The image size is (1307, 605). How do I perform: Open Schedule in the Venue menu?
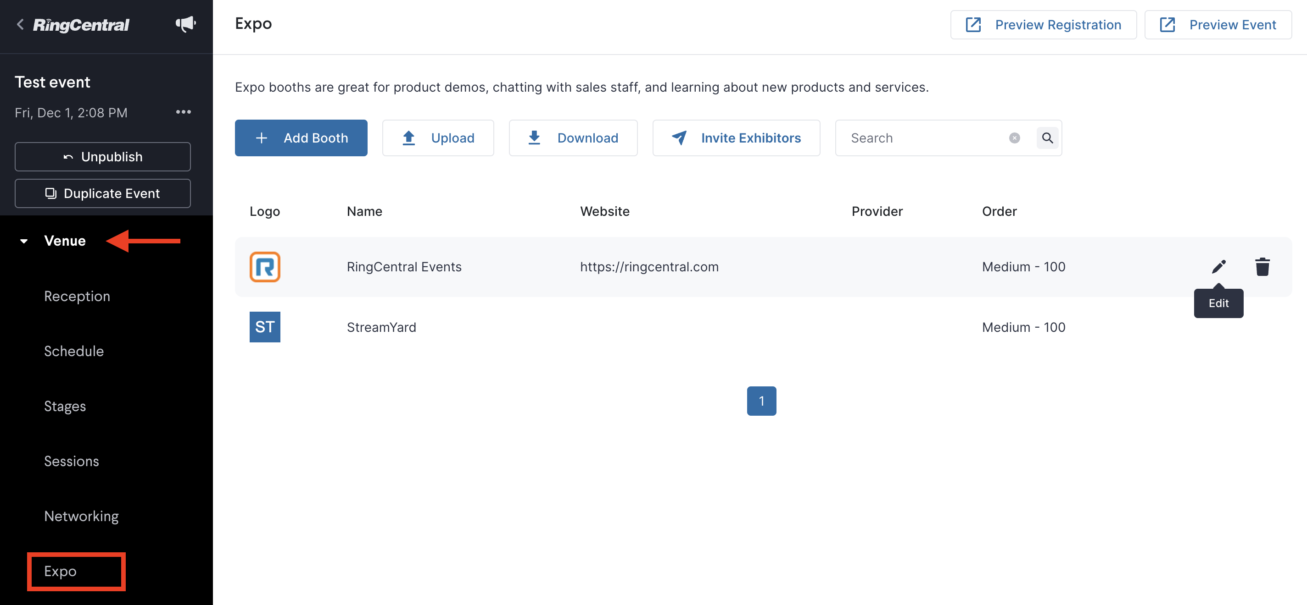pos(74,351)
